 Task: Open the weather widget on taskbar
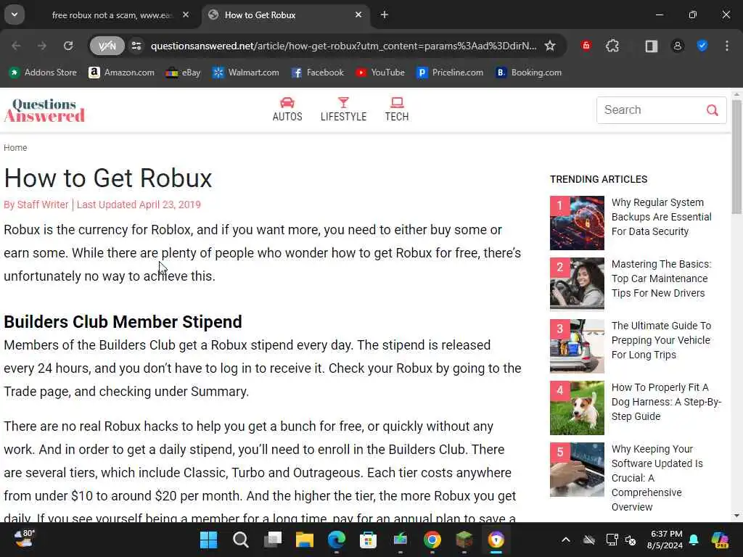[25, 539]
